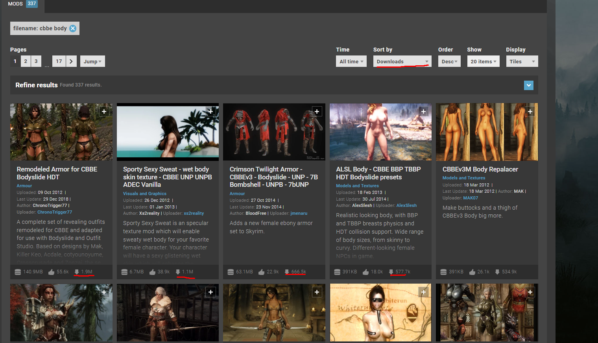598x343 pixels.
Task: Remove the 'filename: cbbe body' filter
Action: click(x=73, y=28)
